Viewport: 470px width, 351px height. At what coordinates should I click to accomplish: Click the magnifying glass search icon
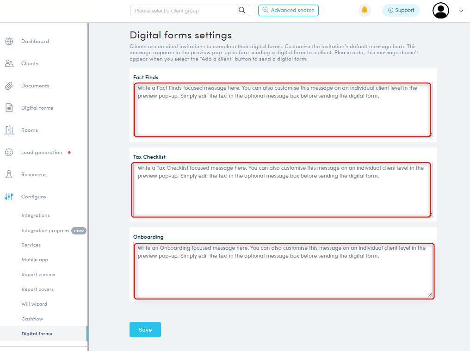(242, 10)
